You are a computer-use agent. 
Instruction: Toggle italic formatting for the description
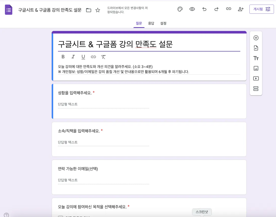(x=73, y=57)
